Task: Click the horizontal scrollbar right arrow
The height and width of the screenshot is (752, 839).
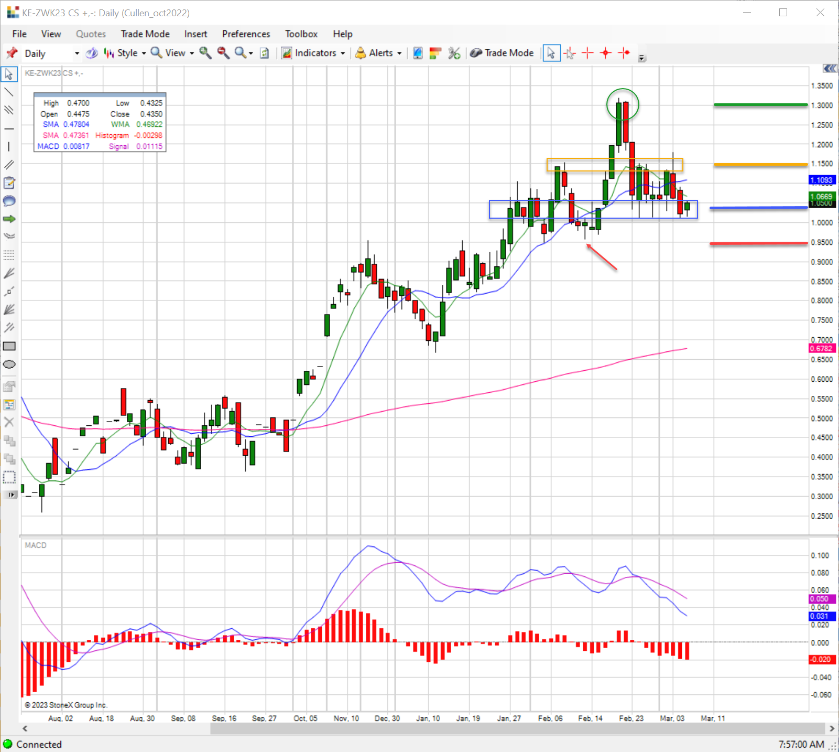Action: [832, 728]
